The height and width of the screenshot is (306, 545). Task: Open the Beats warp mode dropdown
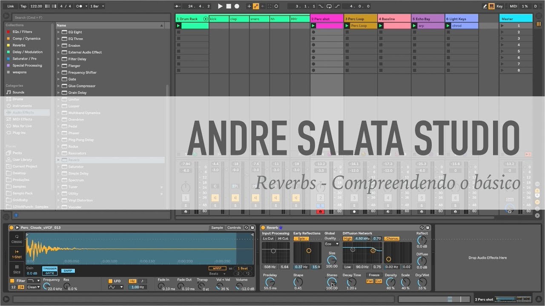point(218,274)
